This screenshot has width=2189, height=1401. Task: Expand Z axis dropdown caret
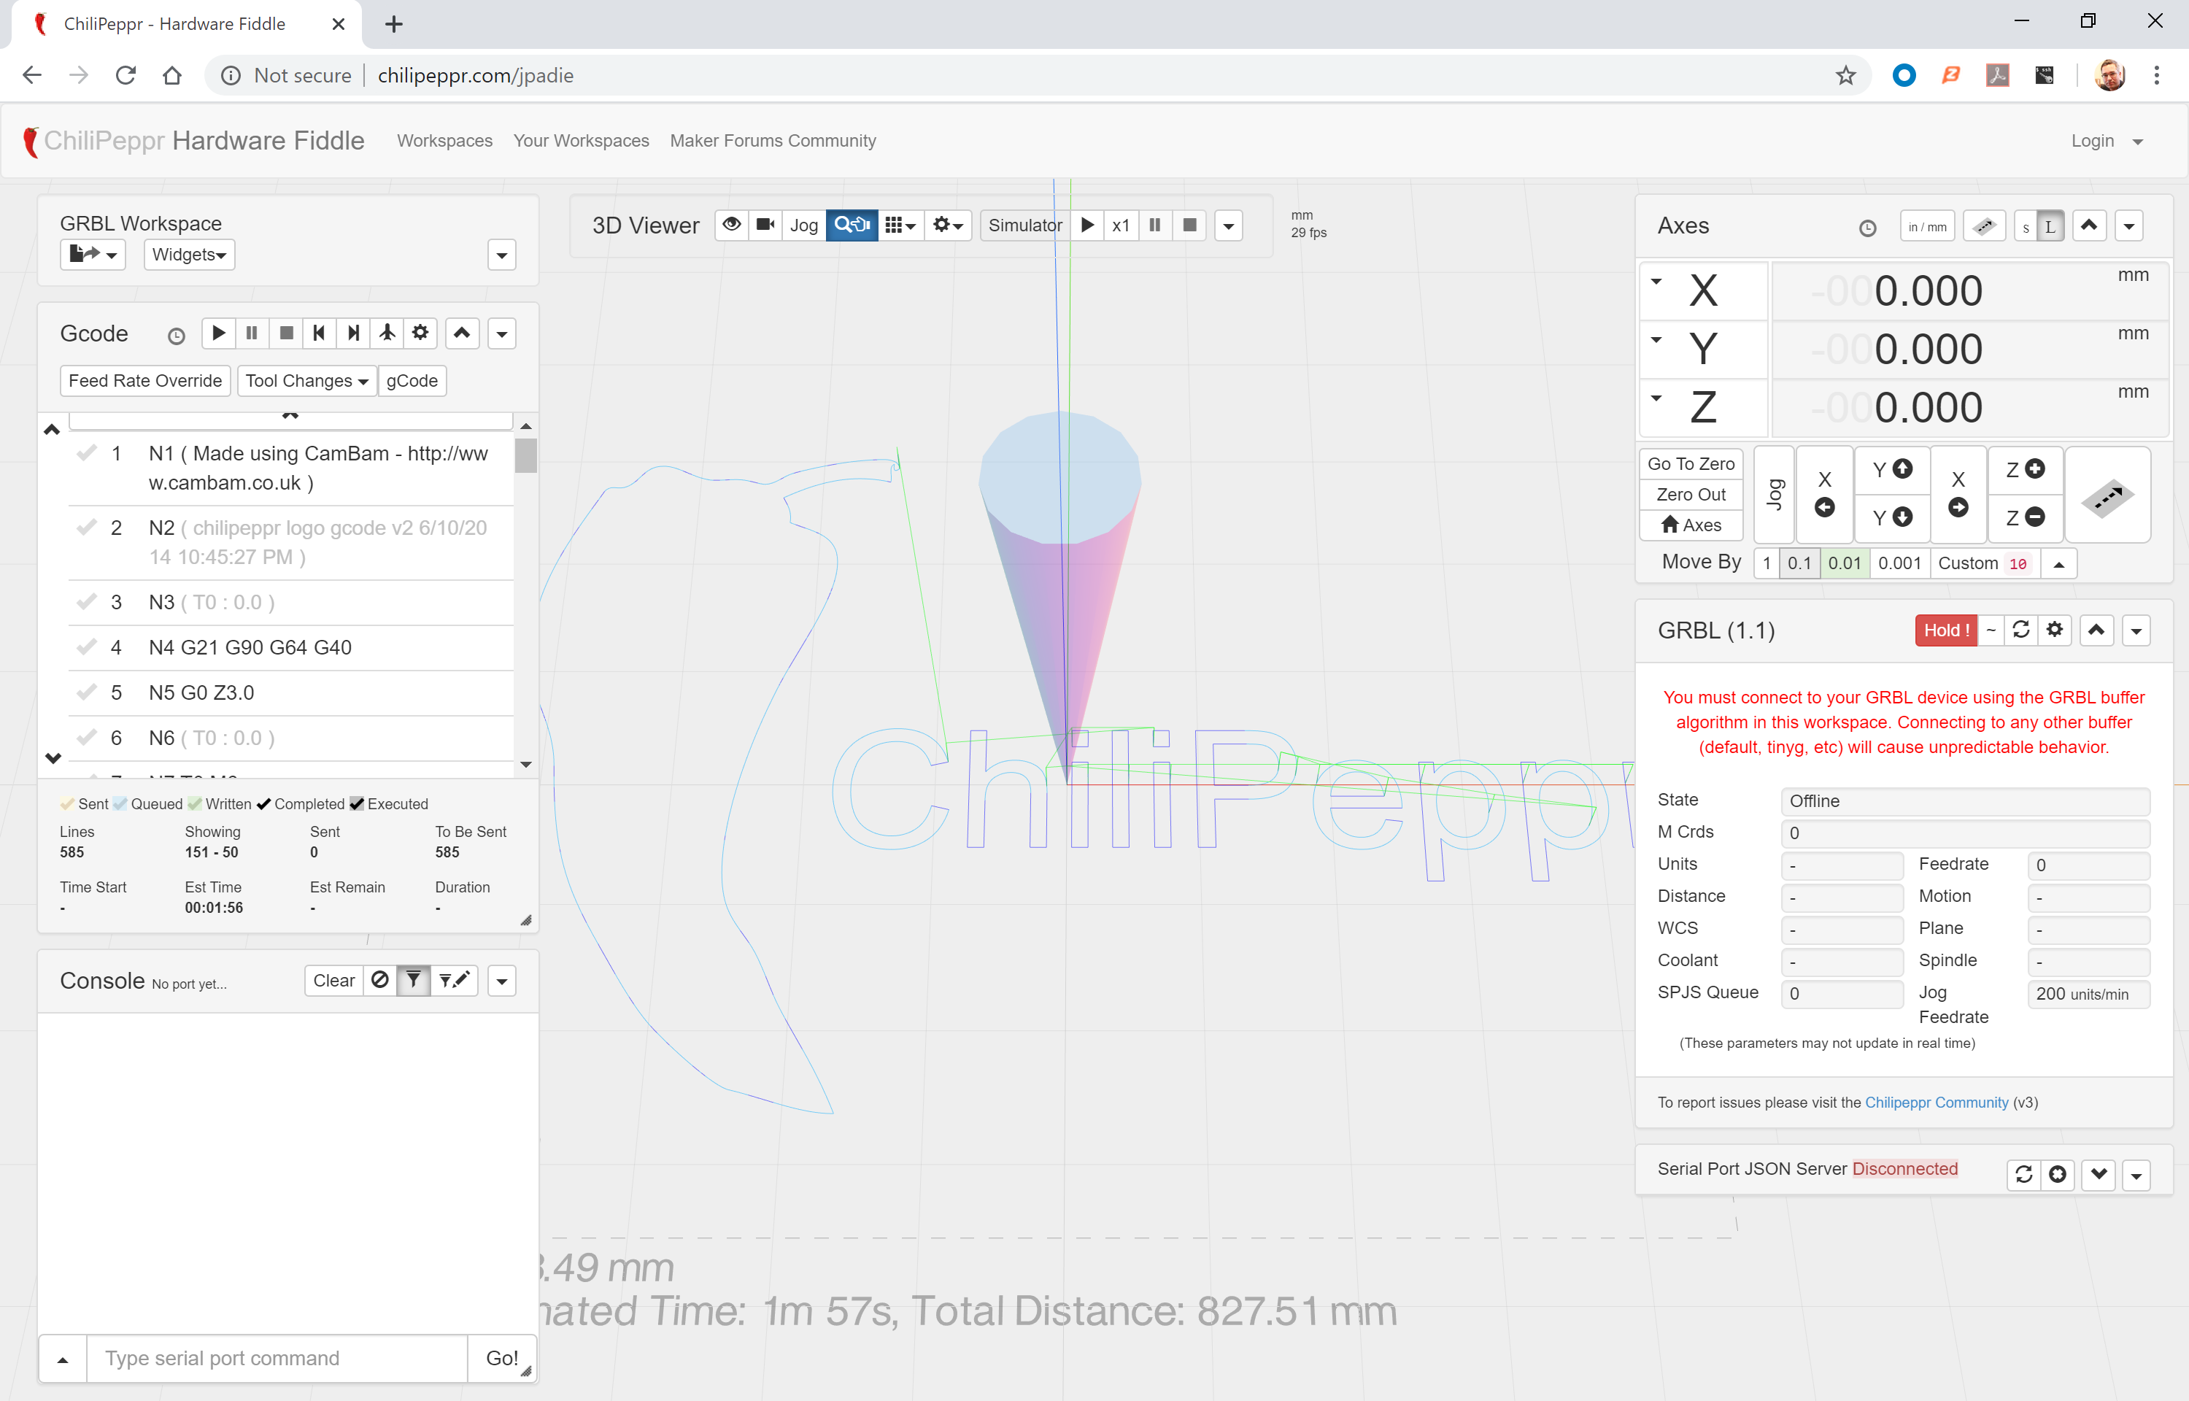click(1656, 398)
